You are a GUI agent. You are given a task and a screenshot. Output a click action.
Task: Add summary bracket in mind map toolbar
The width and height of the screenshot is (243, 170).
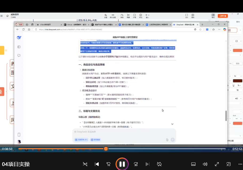click(x=128, y=16)
